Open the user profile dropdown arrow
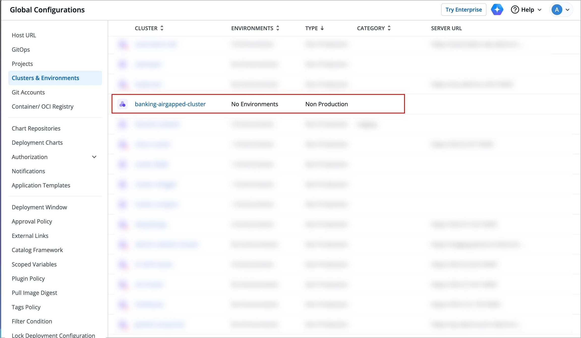This screenshot has width=581, height=338. pos(568,10)
